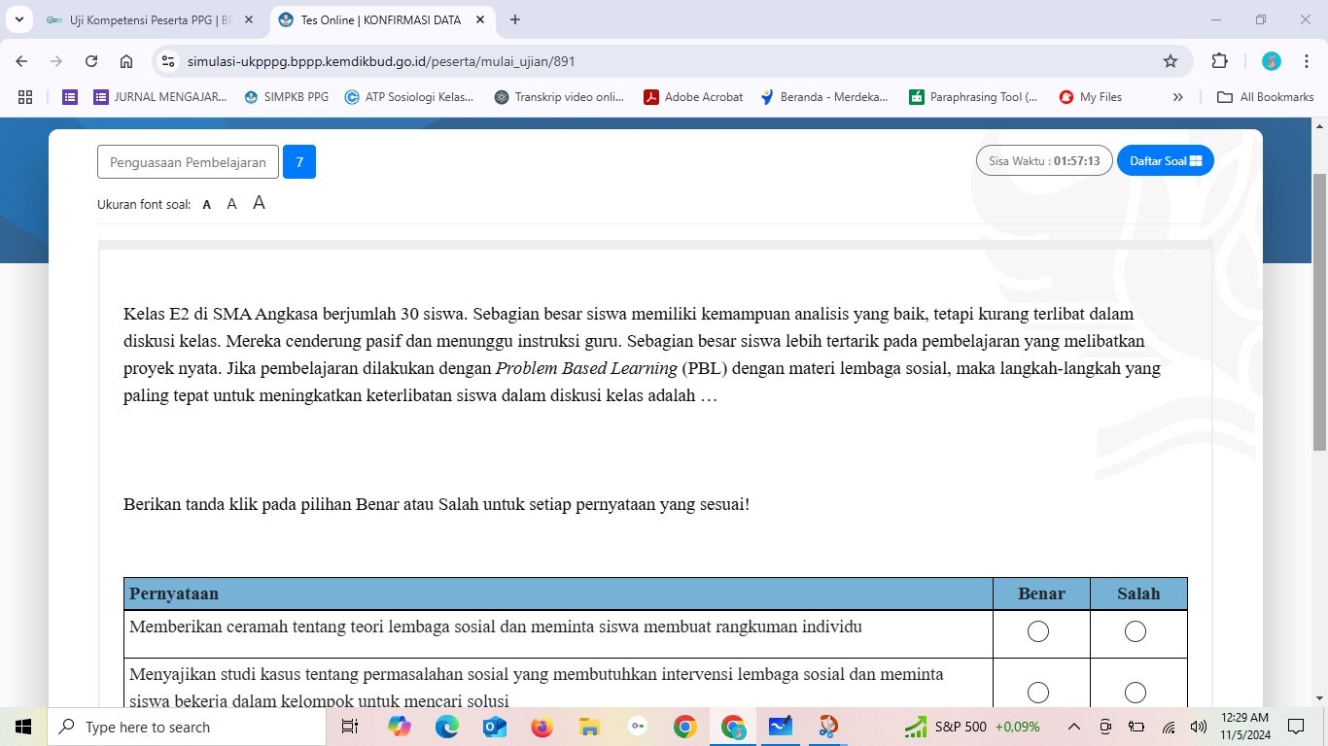Viewport: 1328px width, 746px height.
Task: Open the ATP Sosiologi Kelas bookmark
Action: tap(409, 97)
